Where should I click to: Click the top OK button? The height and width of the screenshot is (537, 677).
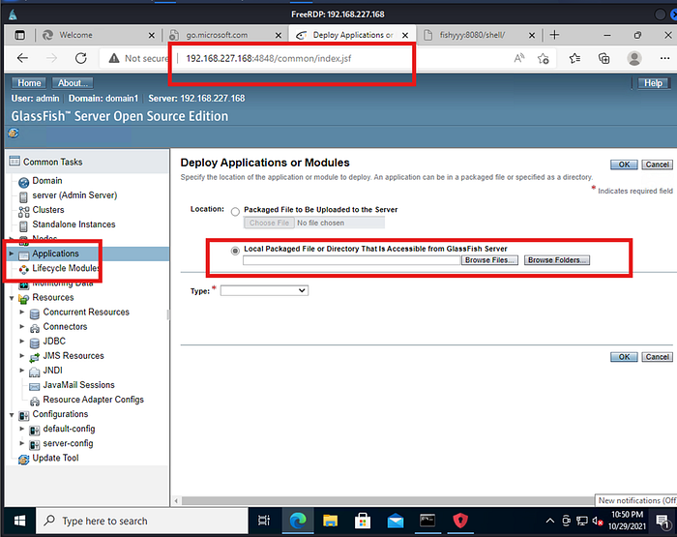tap(624, 164)
